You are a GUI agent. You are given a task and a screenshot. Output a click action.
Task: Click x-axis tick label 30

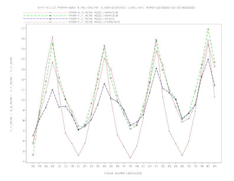pos(98,166)
